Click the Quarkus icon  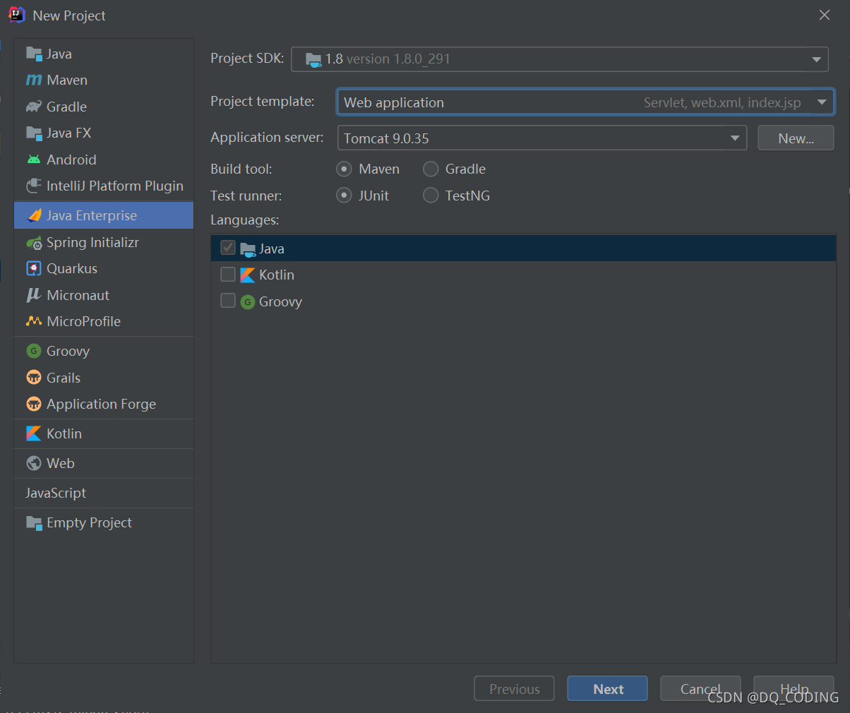34,269
